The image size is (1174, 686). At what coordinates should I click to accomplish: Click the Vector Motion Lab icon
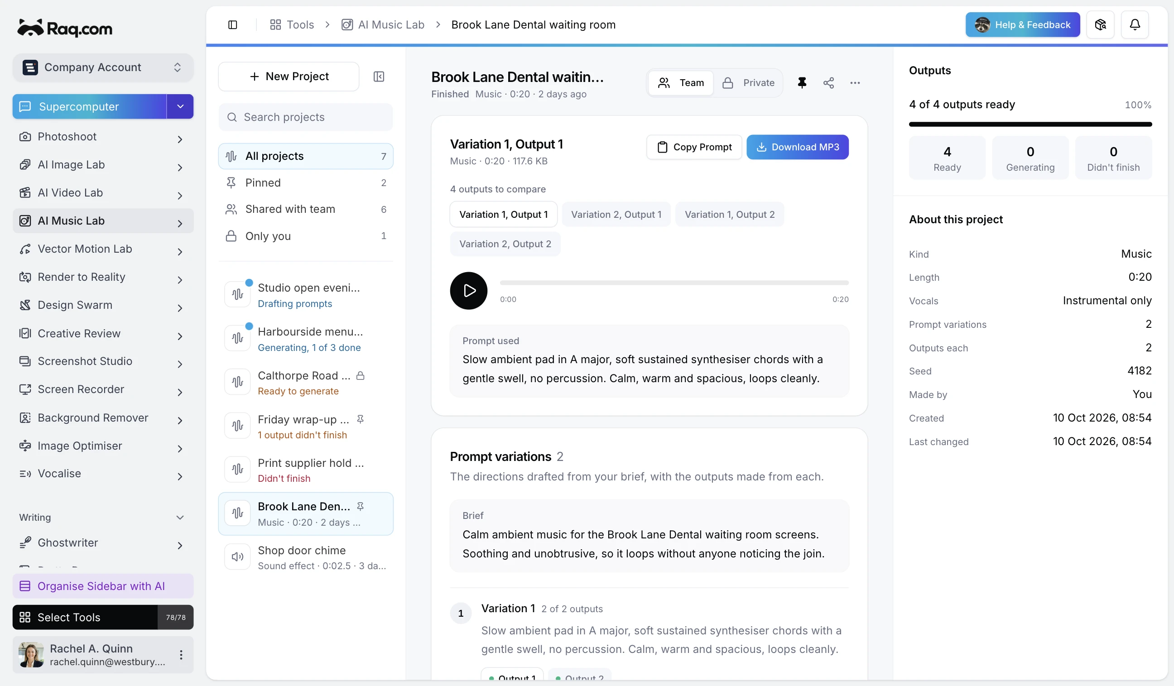[x=25, y=249]
